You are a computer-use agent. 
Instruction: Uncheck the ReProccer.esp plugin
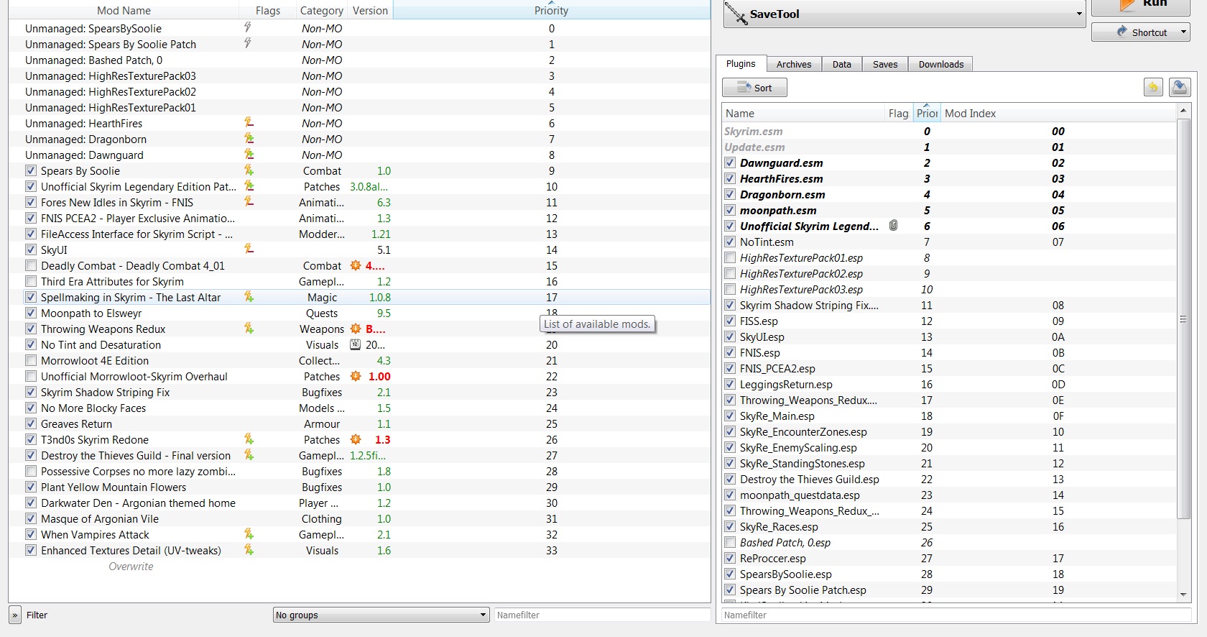pyautogui.click(x=730, y=558)
